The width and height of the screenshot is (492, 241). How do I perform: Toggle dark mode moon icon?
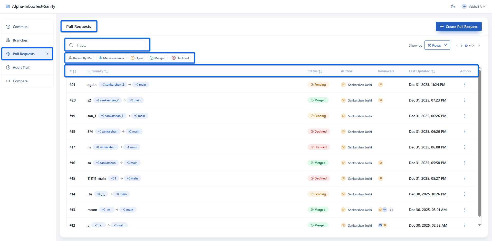click(453, 6)
